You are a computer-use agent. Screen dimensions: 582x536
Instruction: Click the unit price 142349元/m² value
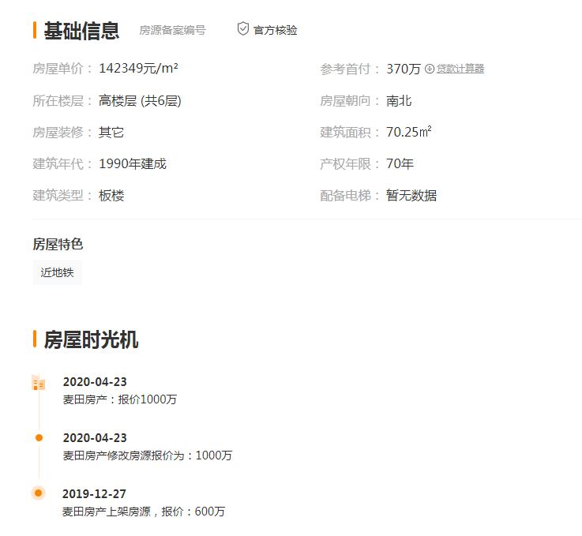(x=138, y=68)
